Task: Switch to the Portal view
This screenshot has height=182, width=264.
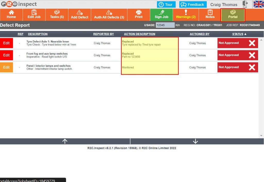Action: pos(233,15)
